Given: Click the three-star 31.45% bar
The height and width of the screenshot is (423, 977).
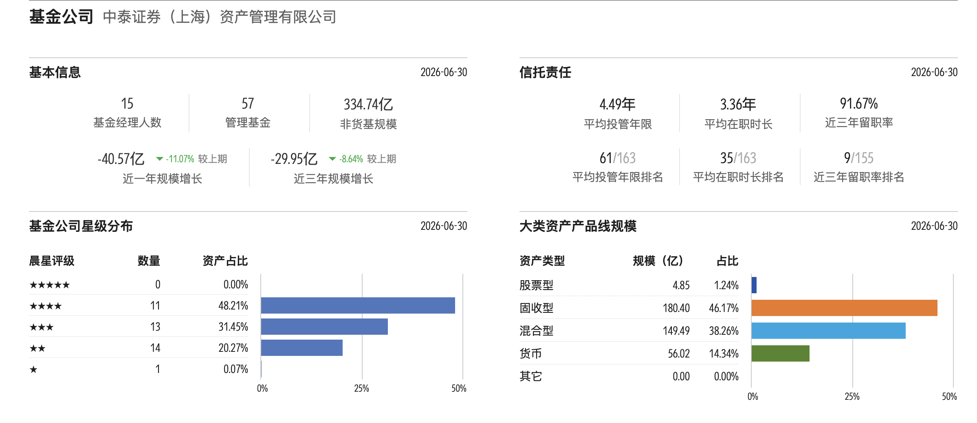Looking at the screenshot, I should (x=324, y=327).
